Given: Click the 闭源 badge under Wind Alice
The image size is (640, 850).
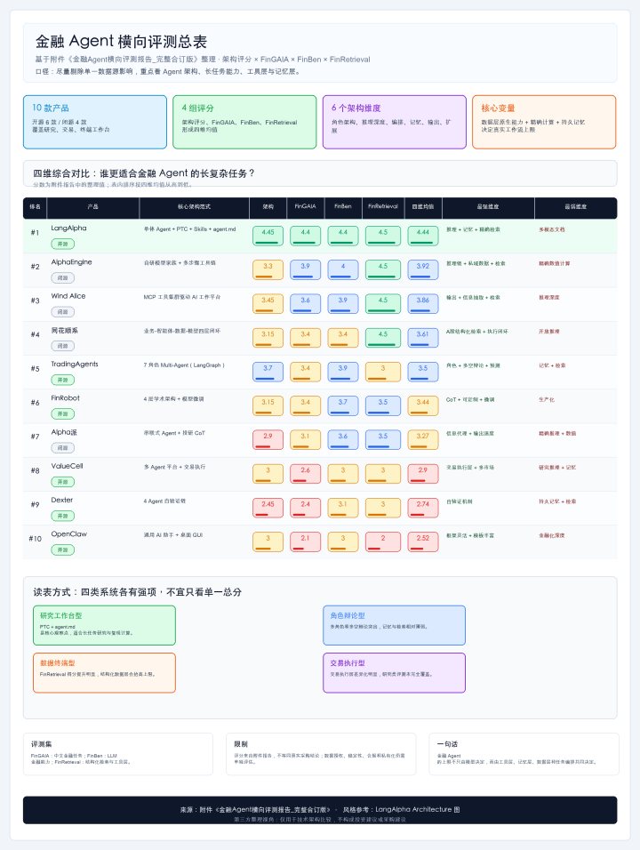Looking at the screenshot, I should 63,312.
